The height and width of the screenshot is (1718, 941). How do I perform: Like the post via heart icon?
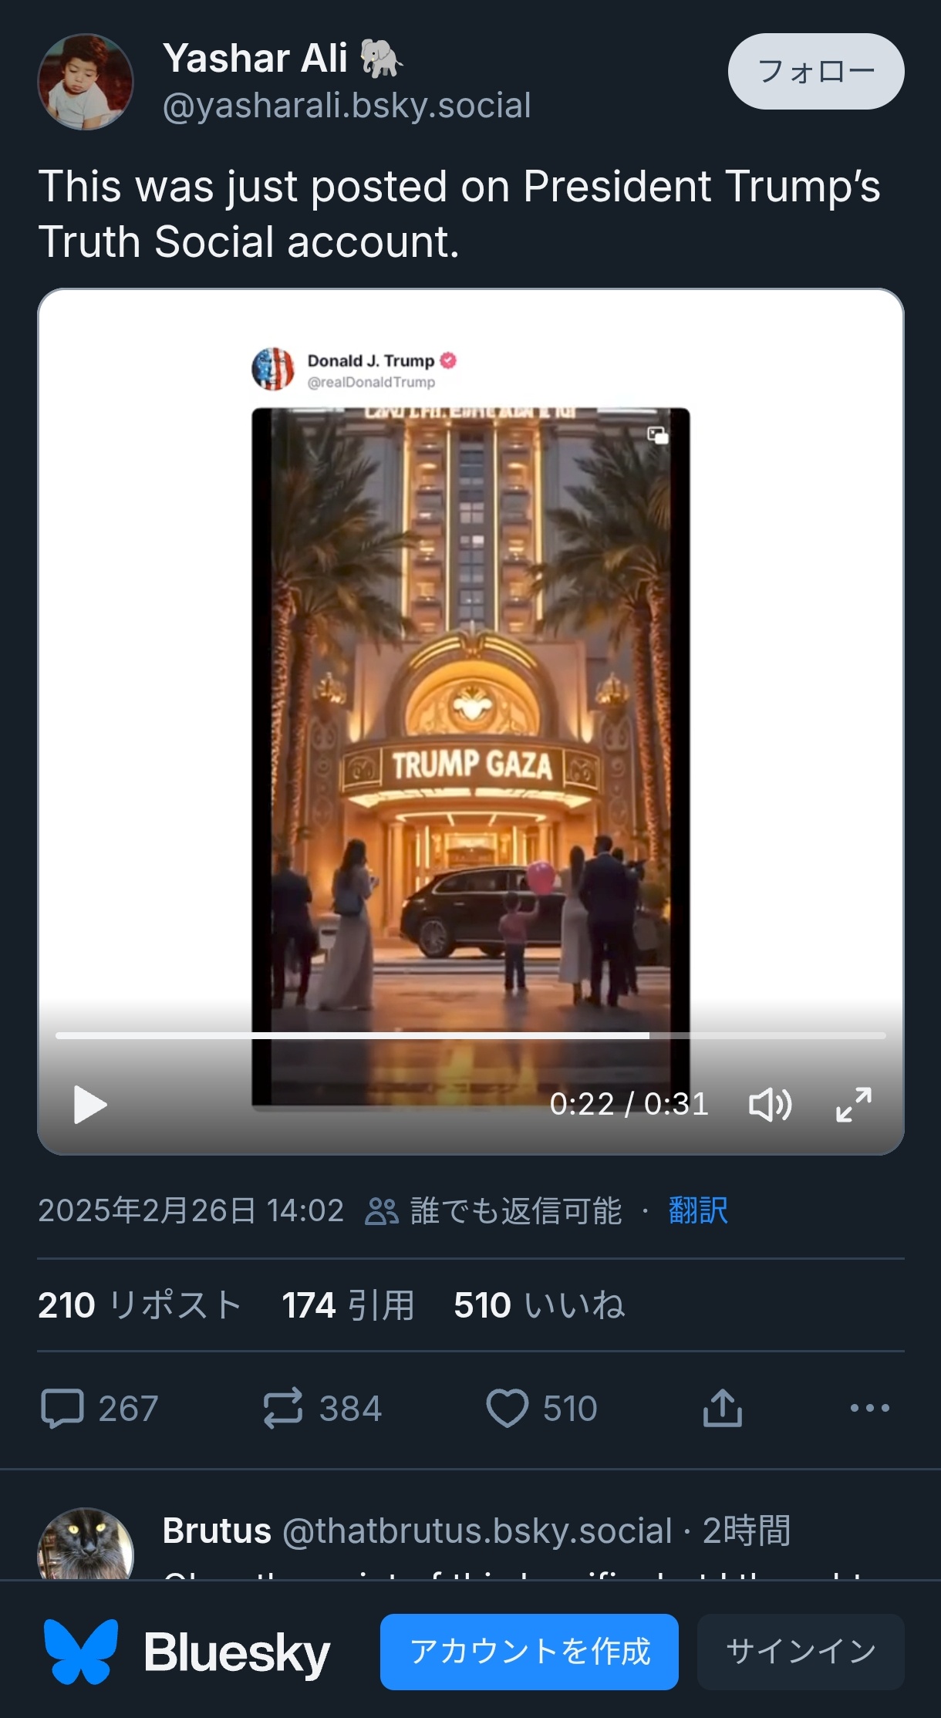(x=541, y=1409)
